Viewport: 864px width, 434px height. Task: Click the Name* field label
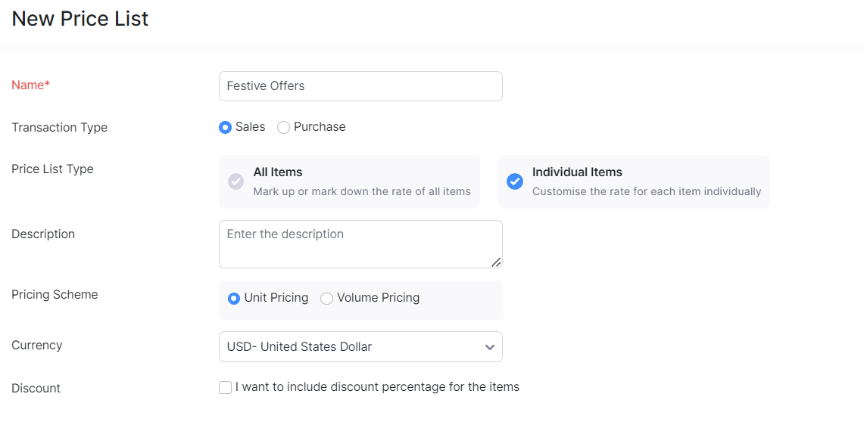(x=30, y=85)
